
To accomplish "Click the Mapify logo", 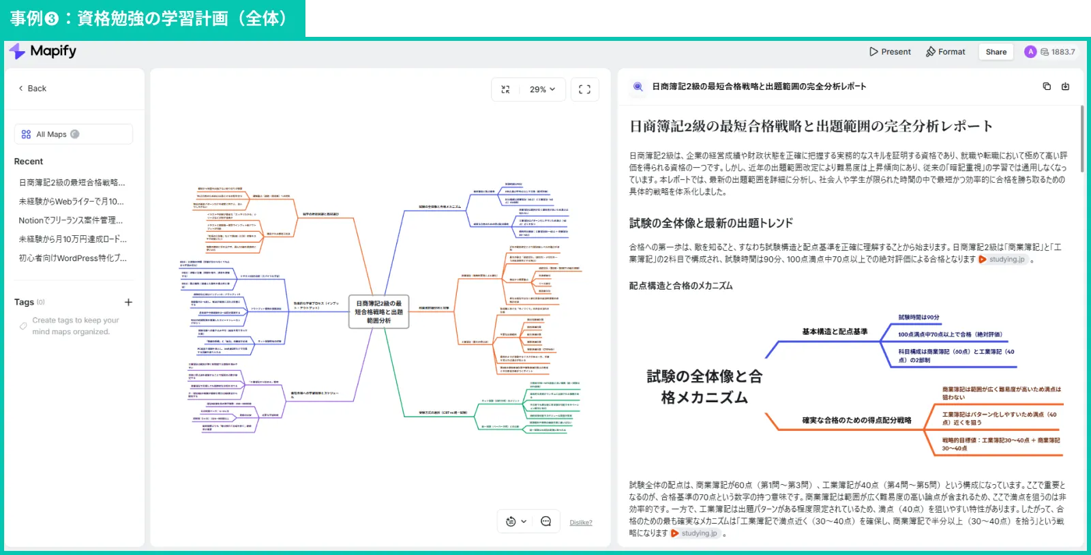I will (x=43, y=51).
